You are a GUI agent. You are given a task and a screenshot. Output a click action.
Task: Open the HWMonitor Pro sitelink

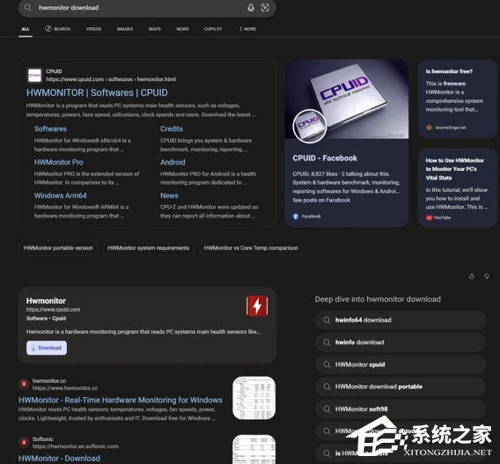click(59, 162)
